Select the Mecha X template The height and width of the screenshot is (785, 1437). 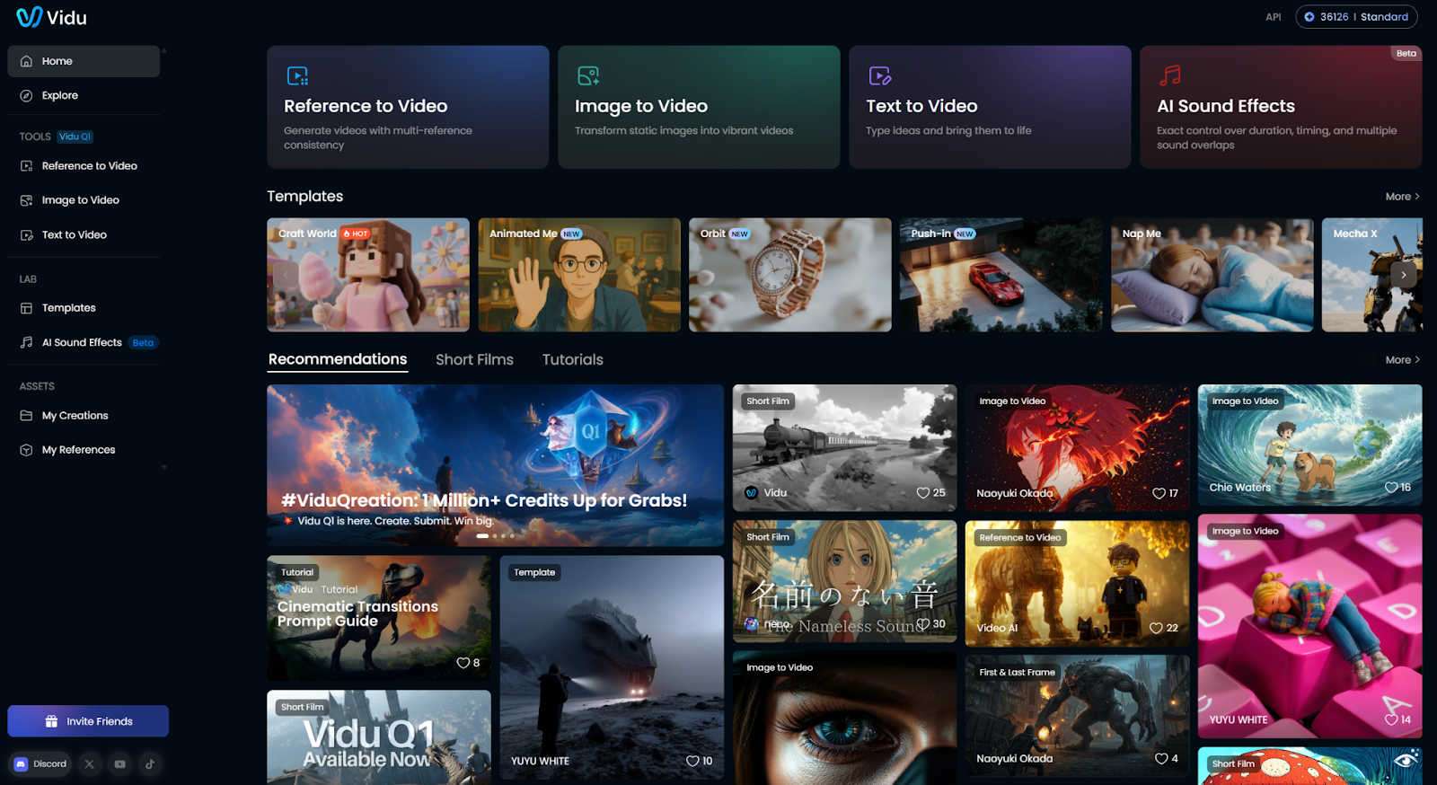coord(1372,275)
